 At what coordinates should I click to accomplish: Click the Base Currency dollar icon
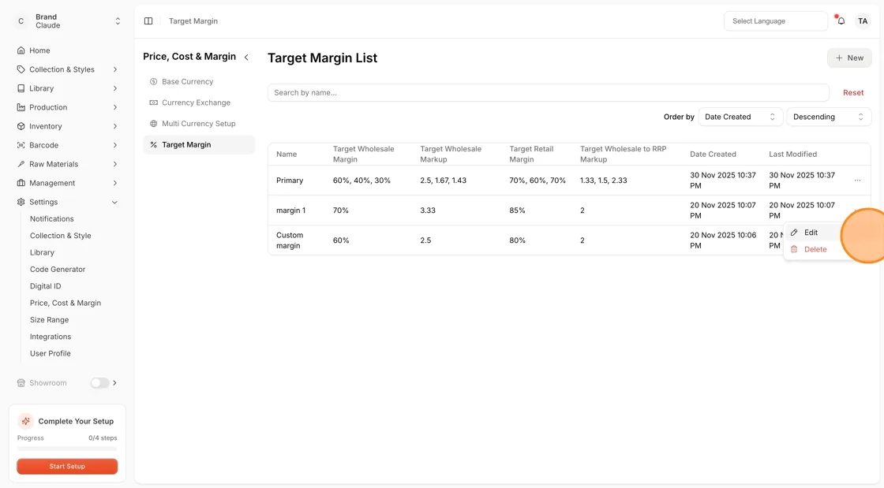(153, 82)
